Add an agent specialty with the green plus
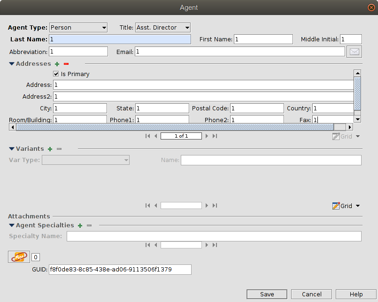Screen dimensions: 378x302 click(x=80, y=225)
